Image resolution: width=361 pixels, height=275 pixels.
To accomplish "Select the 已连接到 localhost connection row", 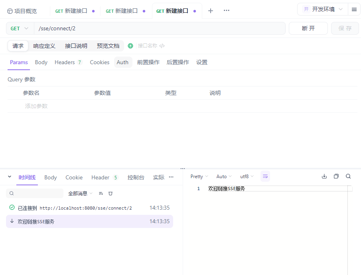I will pos(90,208).
